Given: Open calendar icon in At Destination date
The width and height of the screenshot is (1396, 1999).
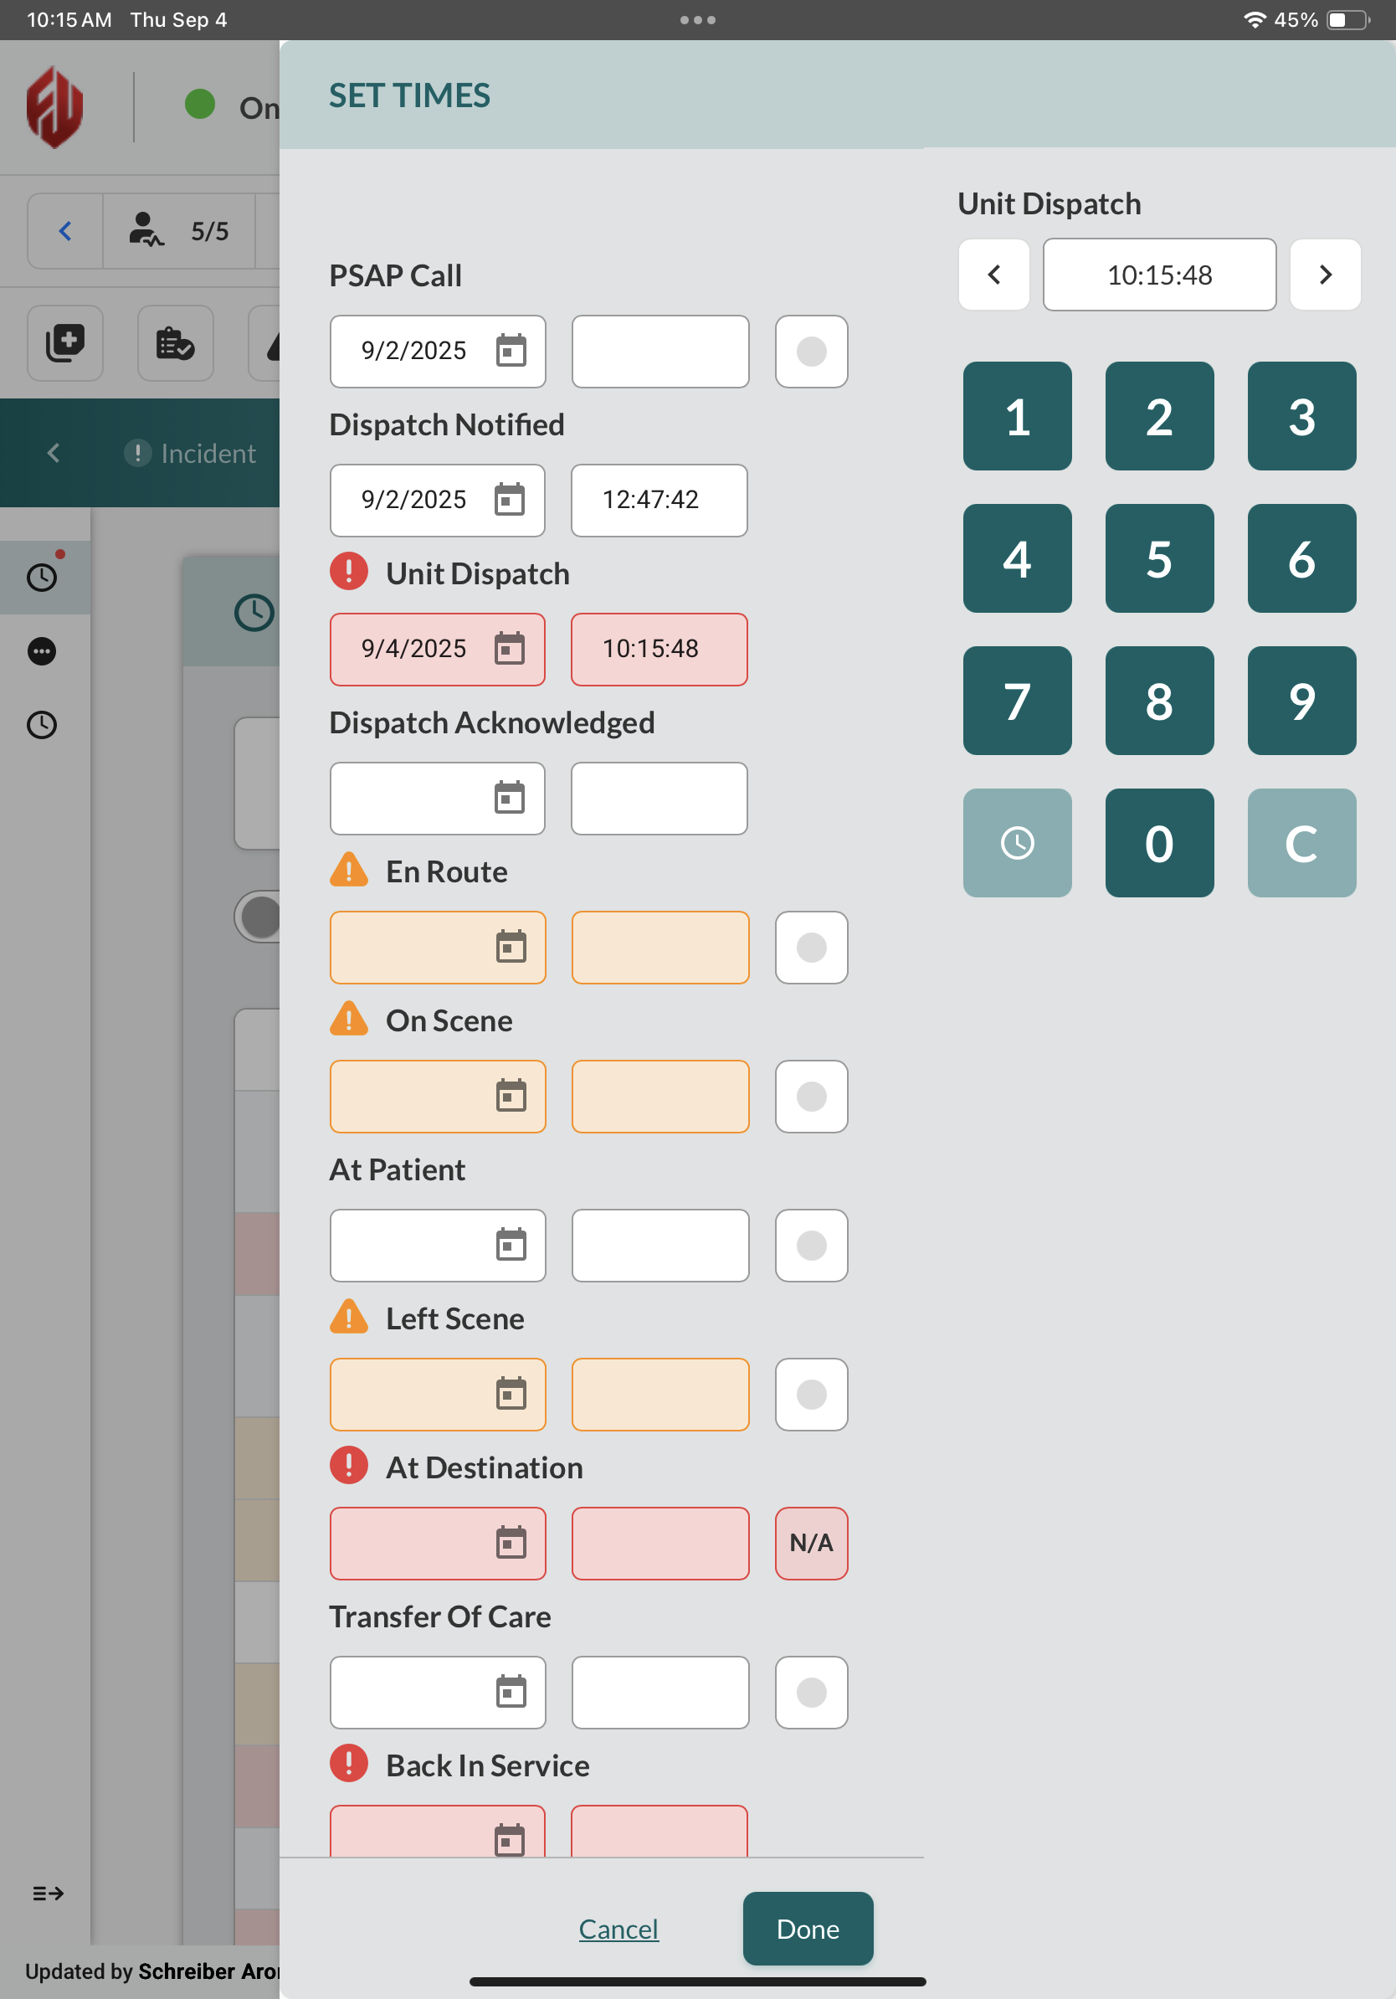Looking at the screenshot, I should tap(511, 1543).
